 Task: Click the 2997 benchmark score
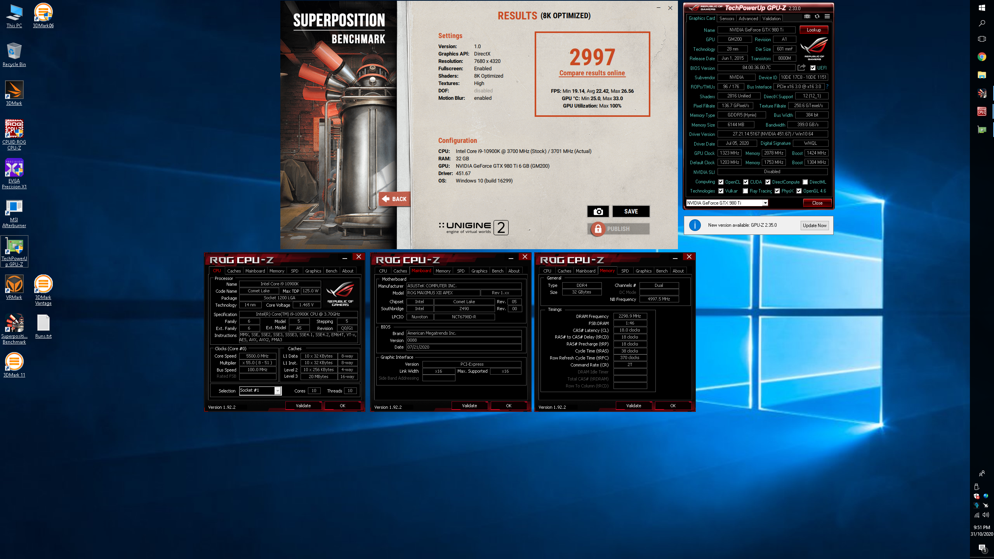coord(592,57)
